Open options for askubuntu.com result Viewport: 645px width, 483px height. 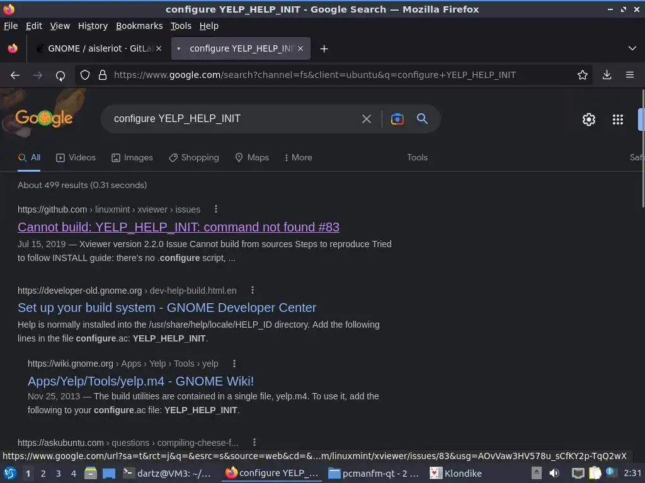pos(254,442)
